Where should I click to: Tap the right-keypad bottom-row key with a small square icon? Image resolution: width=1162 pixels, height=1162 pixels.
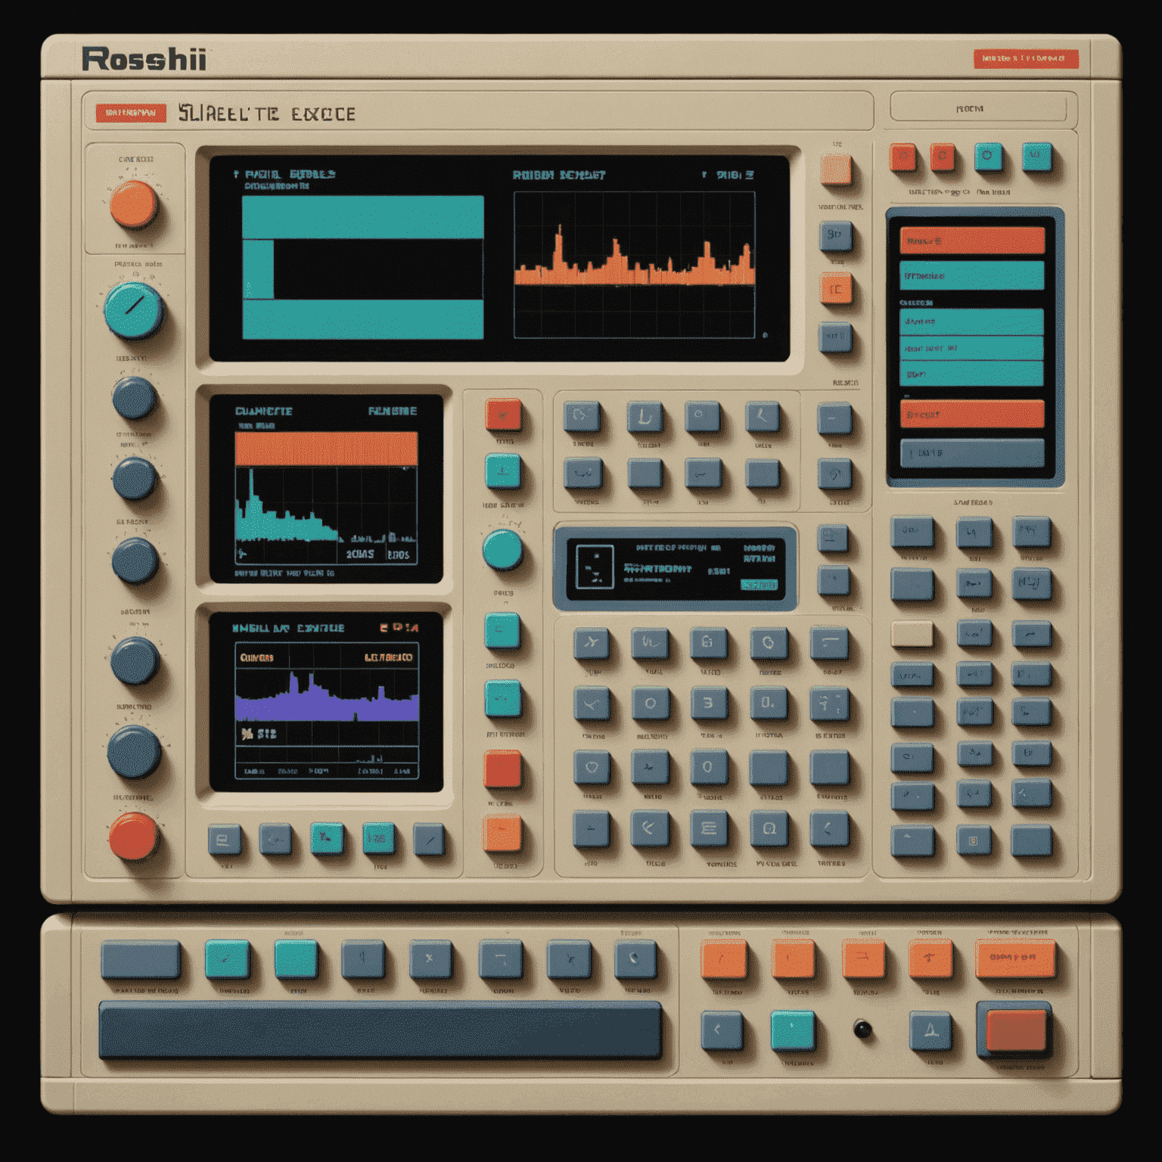(974, 840)
